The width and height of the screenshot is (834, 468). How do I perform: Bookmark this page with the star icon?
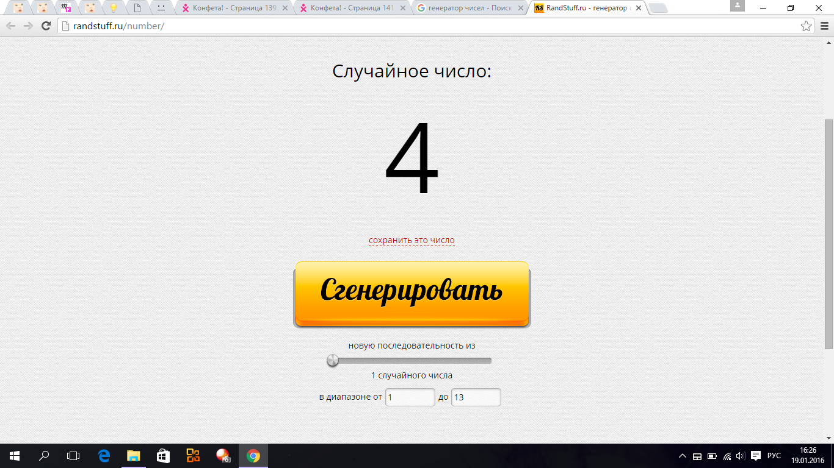coord(806,26)
